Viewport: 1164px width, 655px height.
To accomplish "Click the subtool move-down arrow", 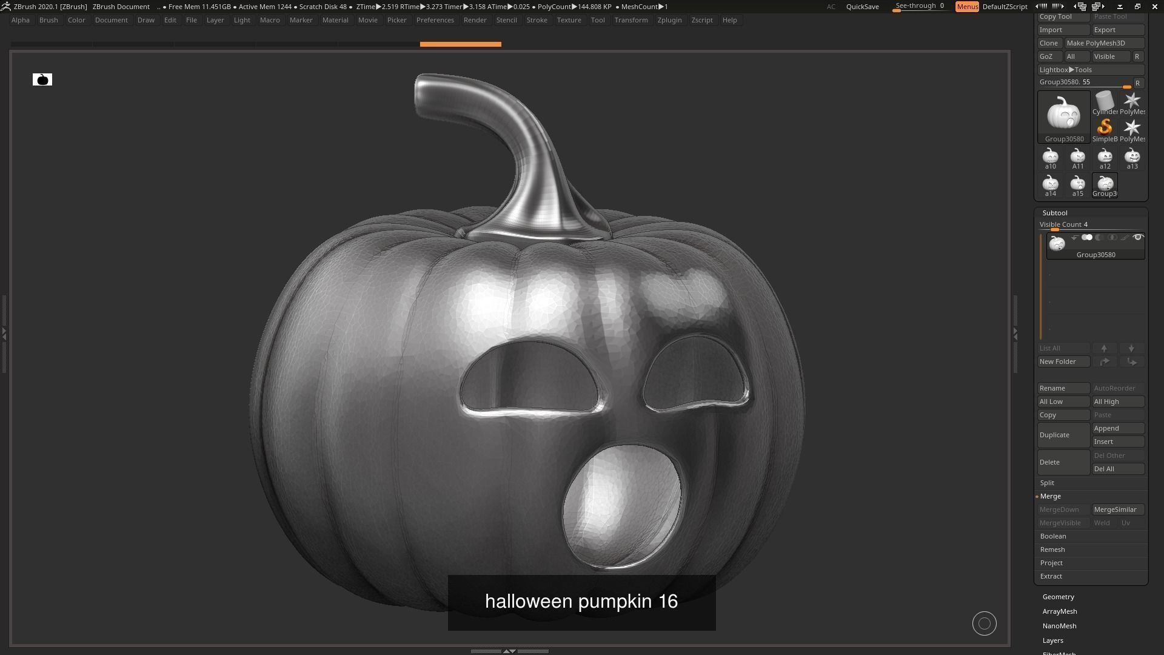I will [x=1131, y=348].
